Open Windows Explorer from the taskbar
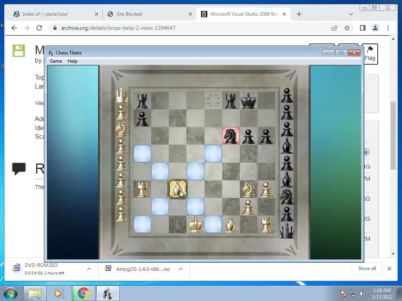 (x=35, y=293)
